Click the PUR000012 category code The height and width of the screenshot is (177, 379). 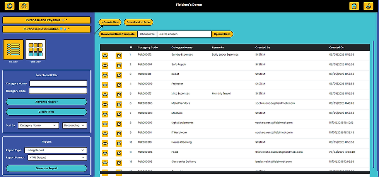pyautogui.click(x=145, y=54)
